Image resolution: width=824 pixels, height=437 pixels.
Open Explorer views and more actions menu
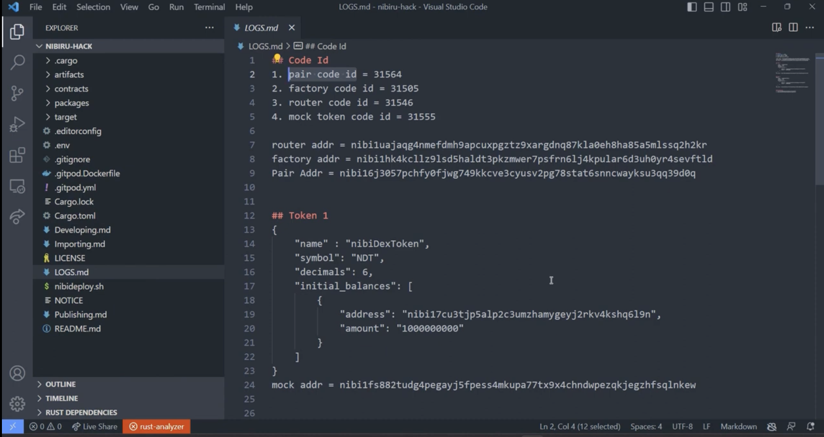[209, 28]
